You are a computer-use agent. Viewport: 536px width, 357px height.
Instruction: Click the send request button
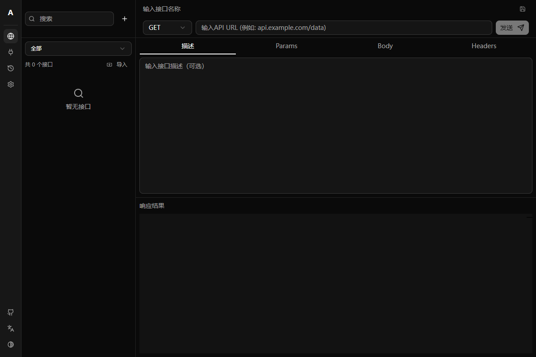(512, 28)
